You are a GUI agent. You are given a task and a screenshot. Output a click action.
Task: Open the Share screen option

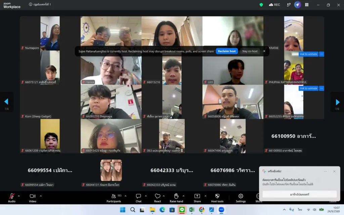[197, 198]
